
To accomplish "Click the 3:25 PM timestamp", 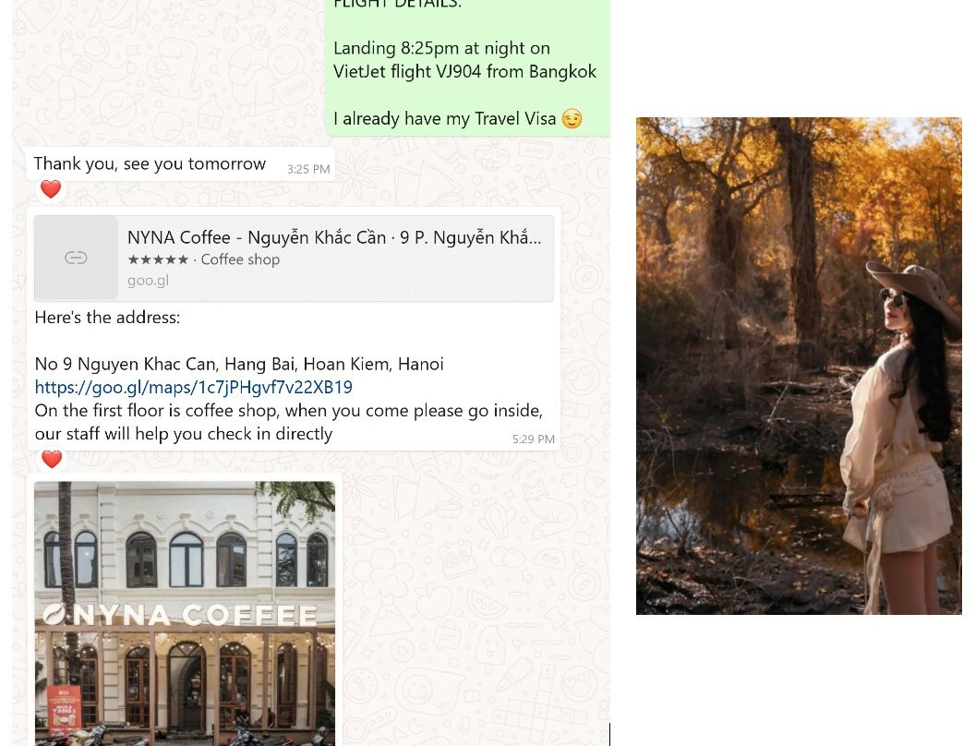I will [308, 169].
